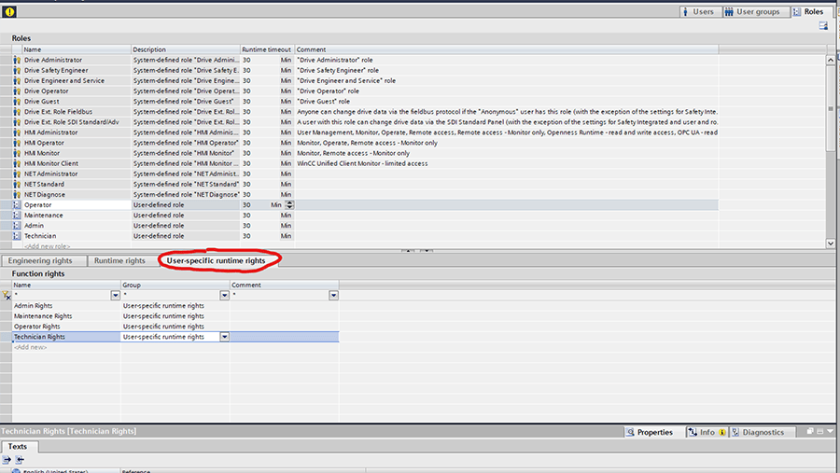Select the Maintenance Rights function right
The image size is (840, 473).
[43, 316]
